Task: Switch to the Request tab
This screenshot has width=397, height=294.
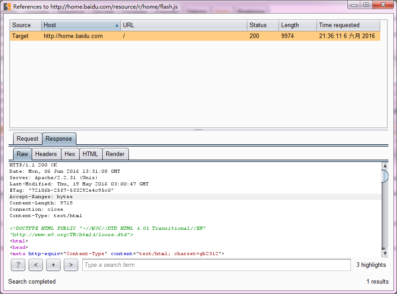Action: [27, 139]
